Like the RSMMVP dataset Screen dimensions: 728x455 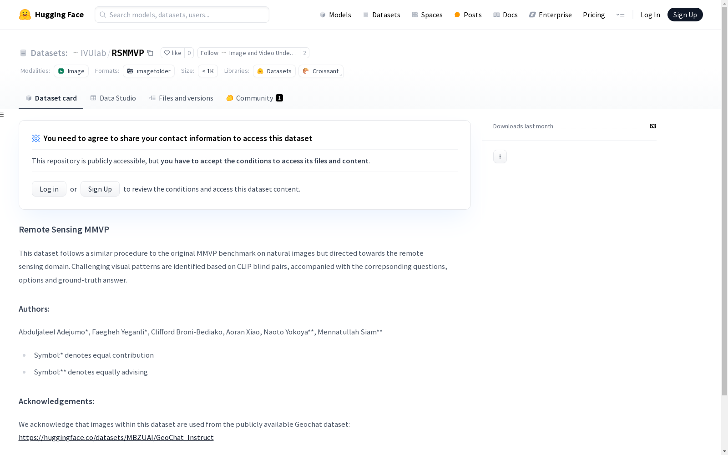(172, 53)
